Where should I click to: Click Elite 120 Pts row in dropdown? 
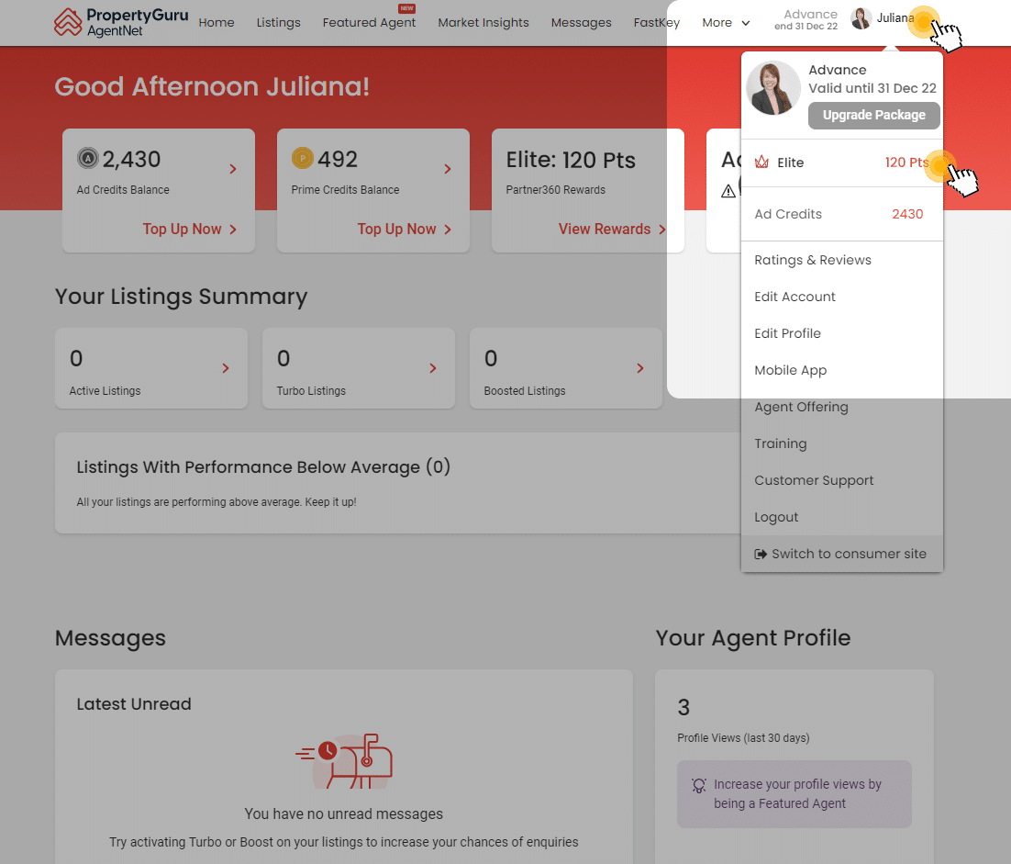click(842, 163)
